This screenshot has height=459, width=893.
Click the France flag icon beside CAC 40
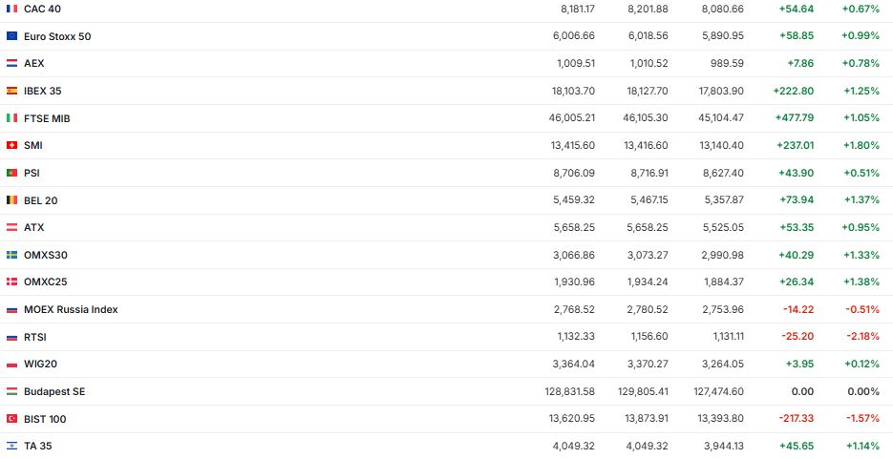(x=11, y=9)
